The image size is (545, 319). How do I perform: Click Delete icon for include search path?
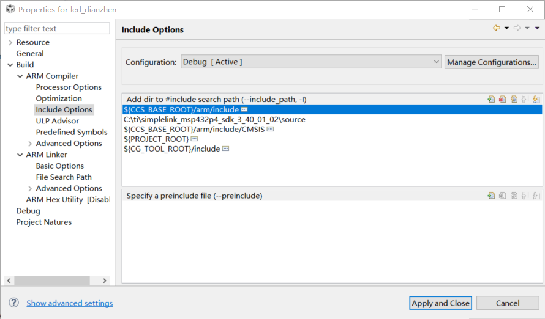point(502,99)
